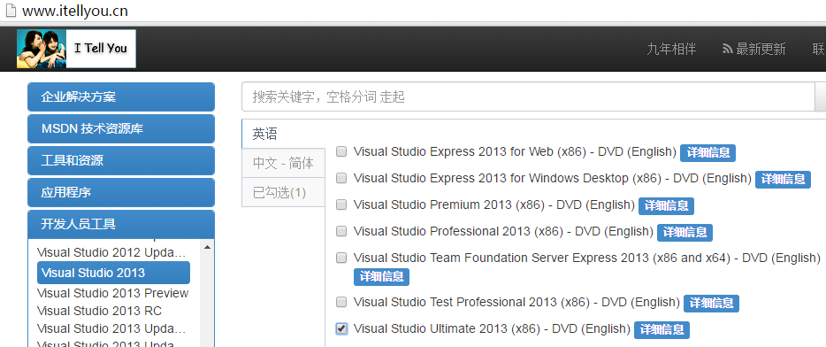Select Visual Studio 2013 RC item

(100, 311)
